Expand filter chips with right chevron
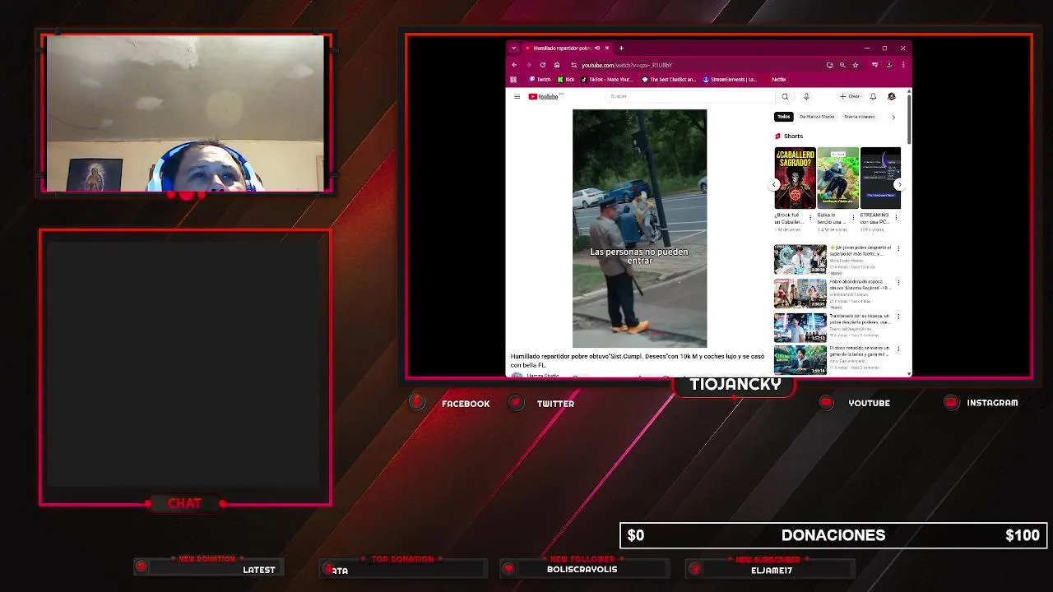 pyautogui.click(x=893, y=117)
